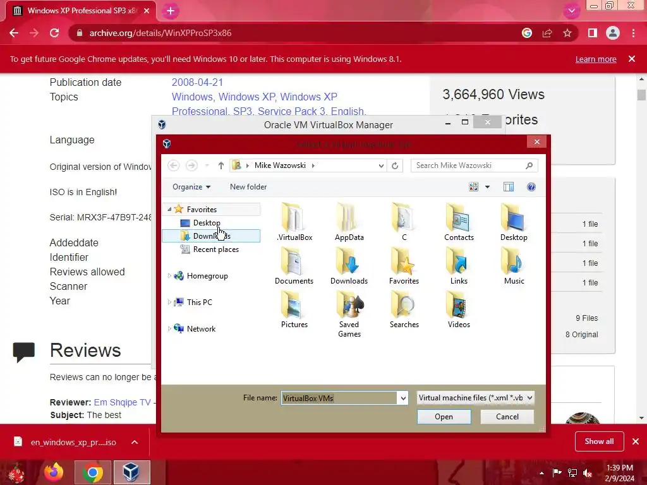Image resolution: width=647 pixels, height=485 pixels.
Task: Open a new Chrome tab
Action: tap(171, 11)
